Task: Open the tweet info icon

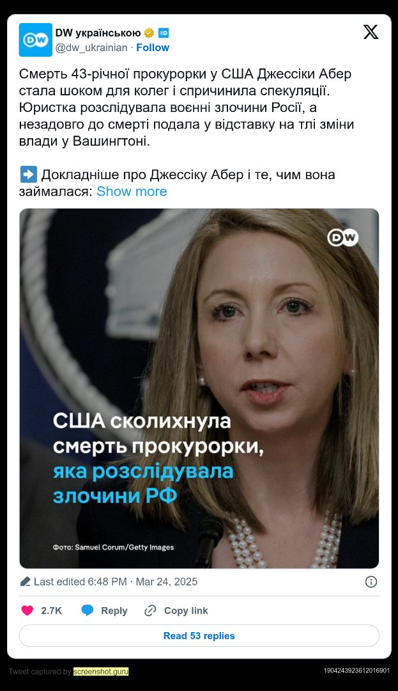Action: coord(371,582)
